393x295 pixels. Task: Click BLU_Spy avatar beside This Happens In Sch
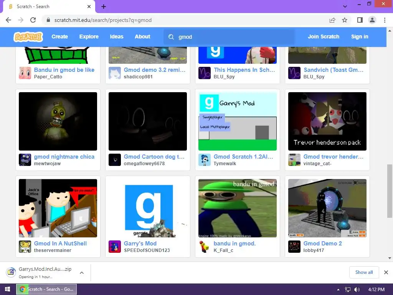click(x=205, y=73)
